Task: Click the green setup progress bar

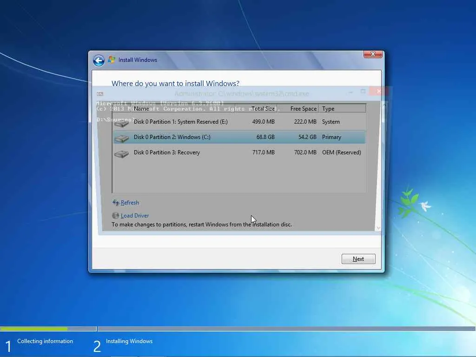Action: [33, 329]
